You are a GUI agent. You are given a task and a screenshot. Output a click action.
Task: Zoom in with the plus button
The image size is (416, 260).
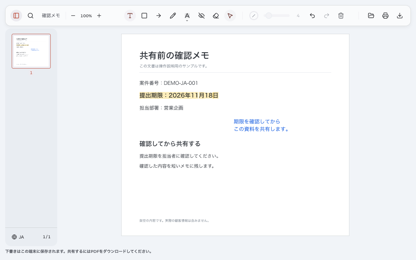pos(99,16)
